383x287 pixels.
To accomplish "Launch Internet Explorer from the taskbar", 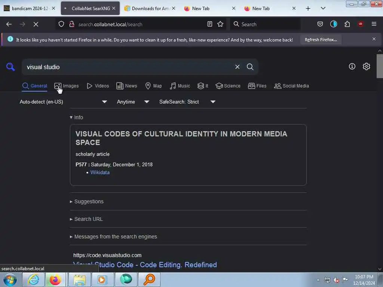I will 33,280.
